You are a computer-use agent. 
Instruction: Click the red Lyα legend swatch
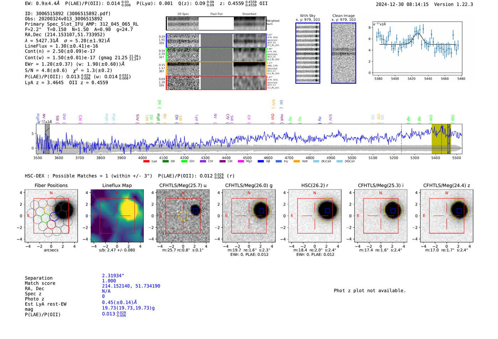[x=146, y=161]
